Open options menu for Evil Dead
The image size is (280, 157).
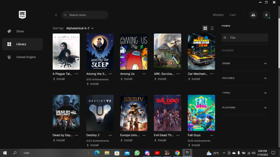pyautogui.click(x=178, y=135)
